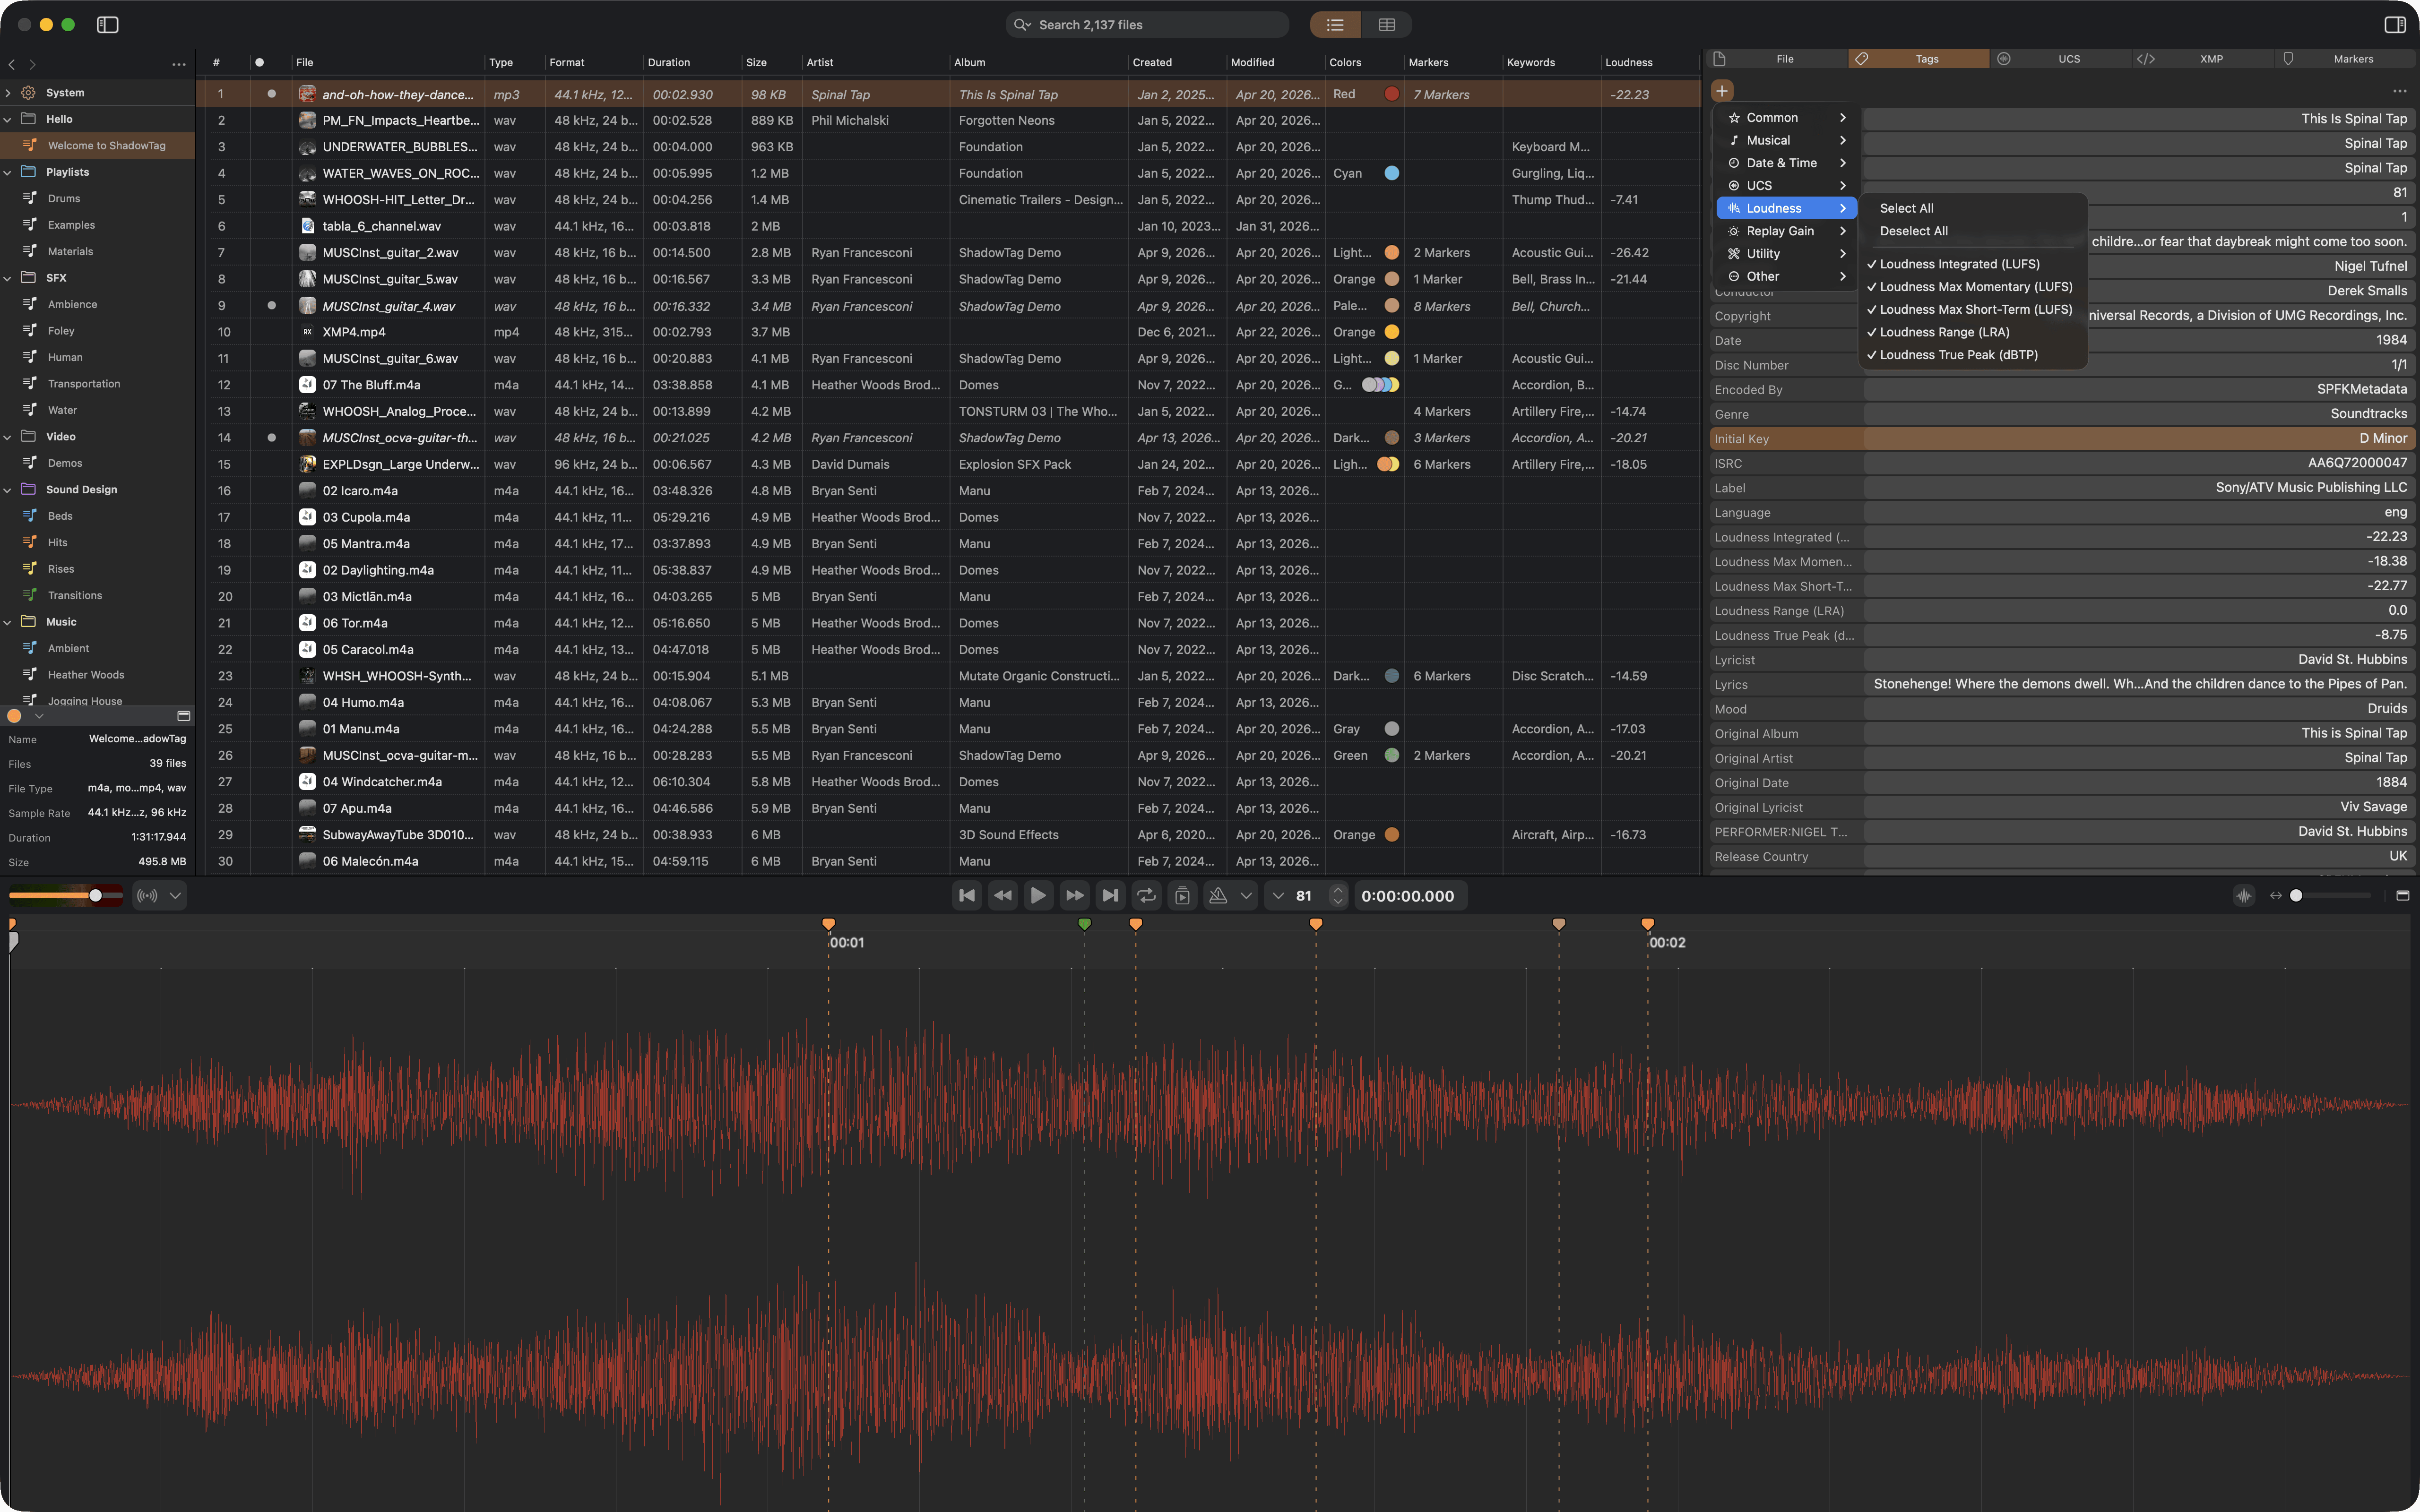
Task: Click the add tag plus icon
Action: pyautogui.click(x=1721, y=91)
